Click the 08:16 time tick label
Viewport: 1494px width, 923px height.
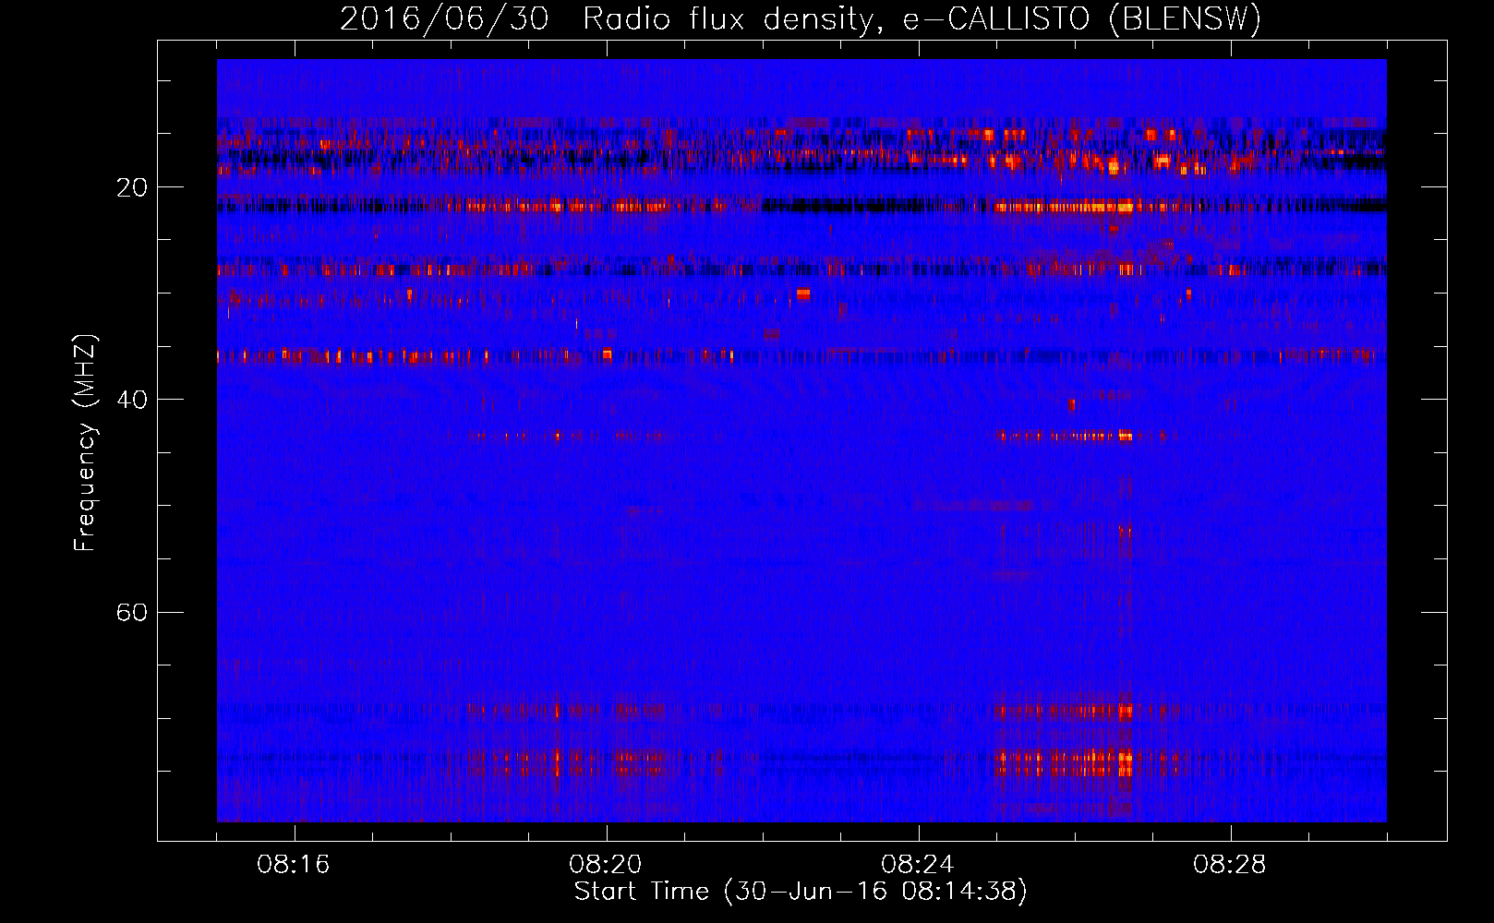[294, 865]
